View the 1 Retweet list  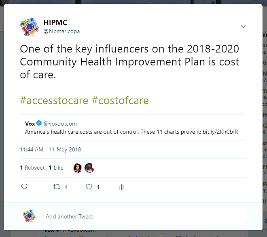[x=32, y=168]
